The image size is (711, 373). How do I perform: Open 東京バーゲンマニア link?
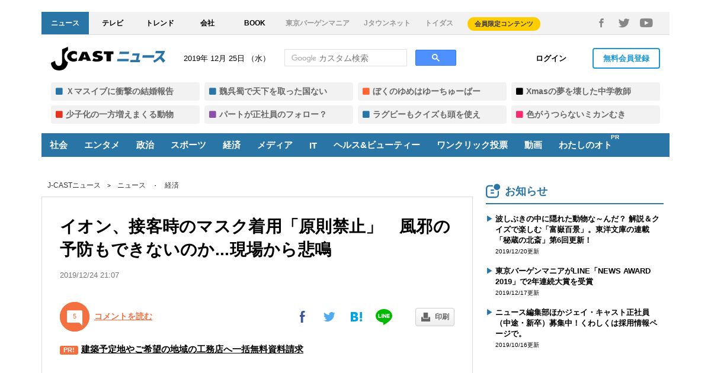[x=318, y=23]
